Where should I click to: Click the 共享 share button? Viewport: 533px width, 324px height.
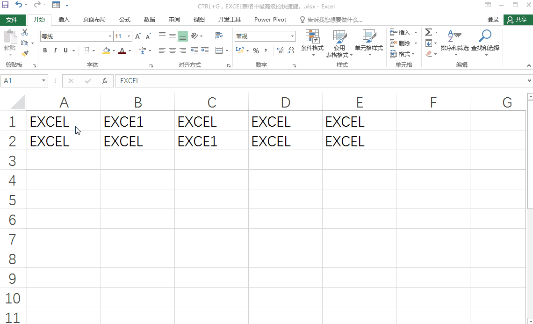[518, 20]
